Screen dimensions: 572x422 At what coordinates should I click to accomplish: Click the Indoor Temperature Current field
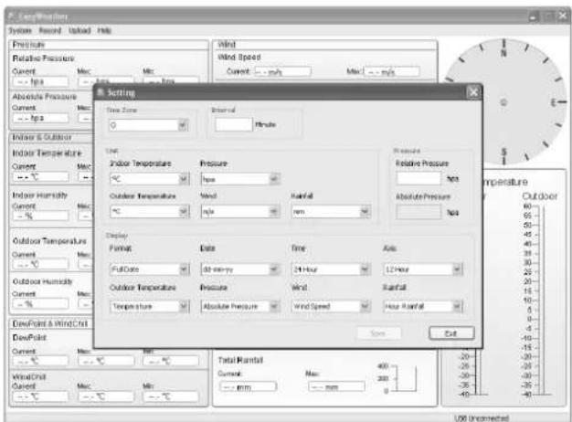coord(40,177)
